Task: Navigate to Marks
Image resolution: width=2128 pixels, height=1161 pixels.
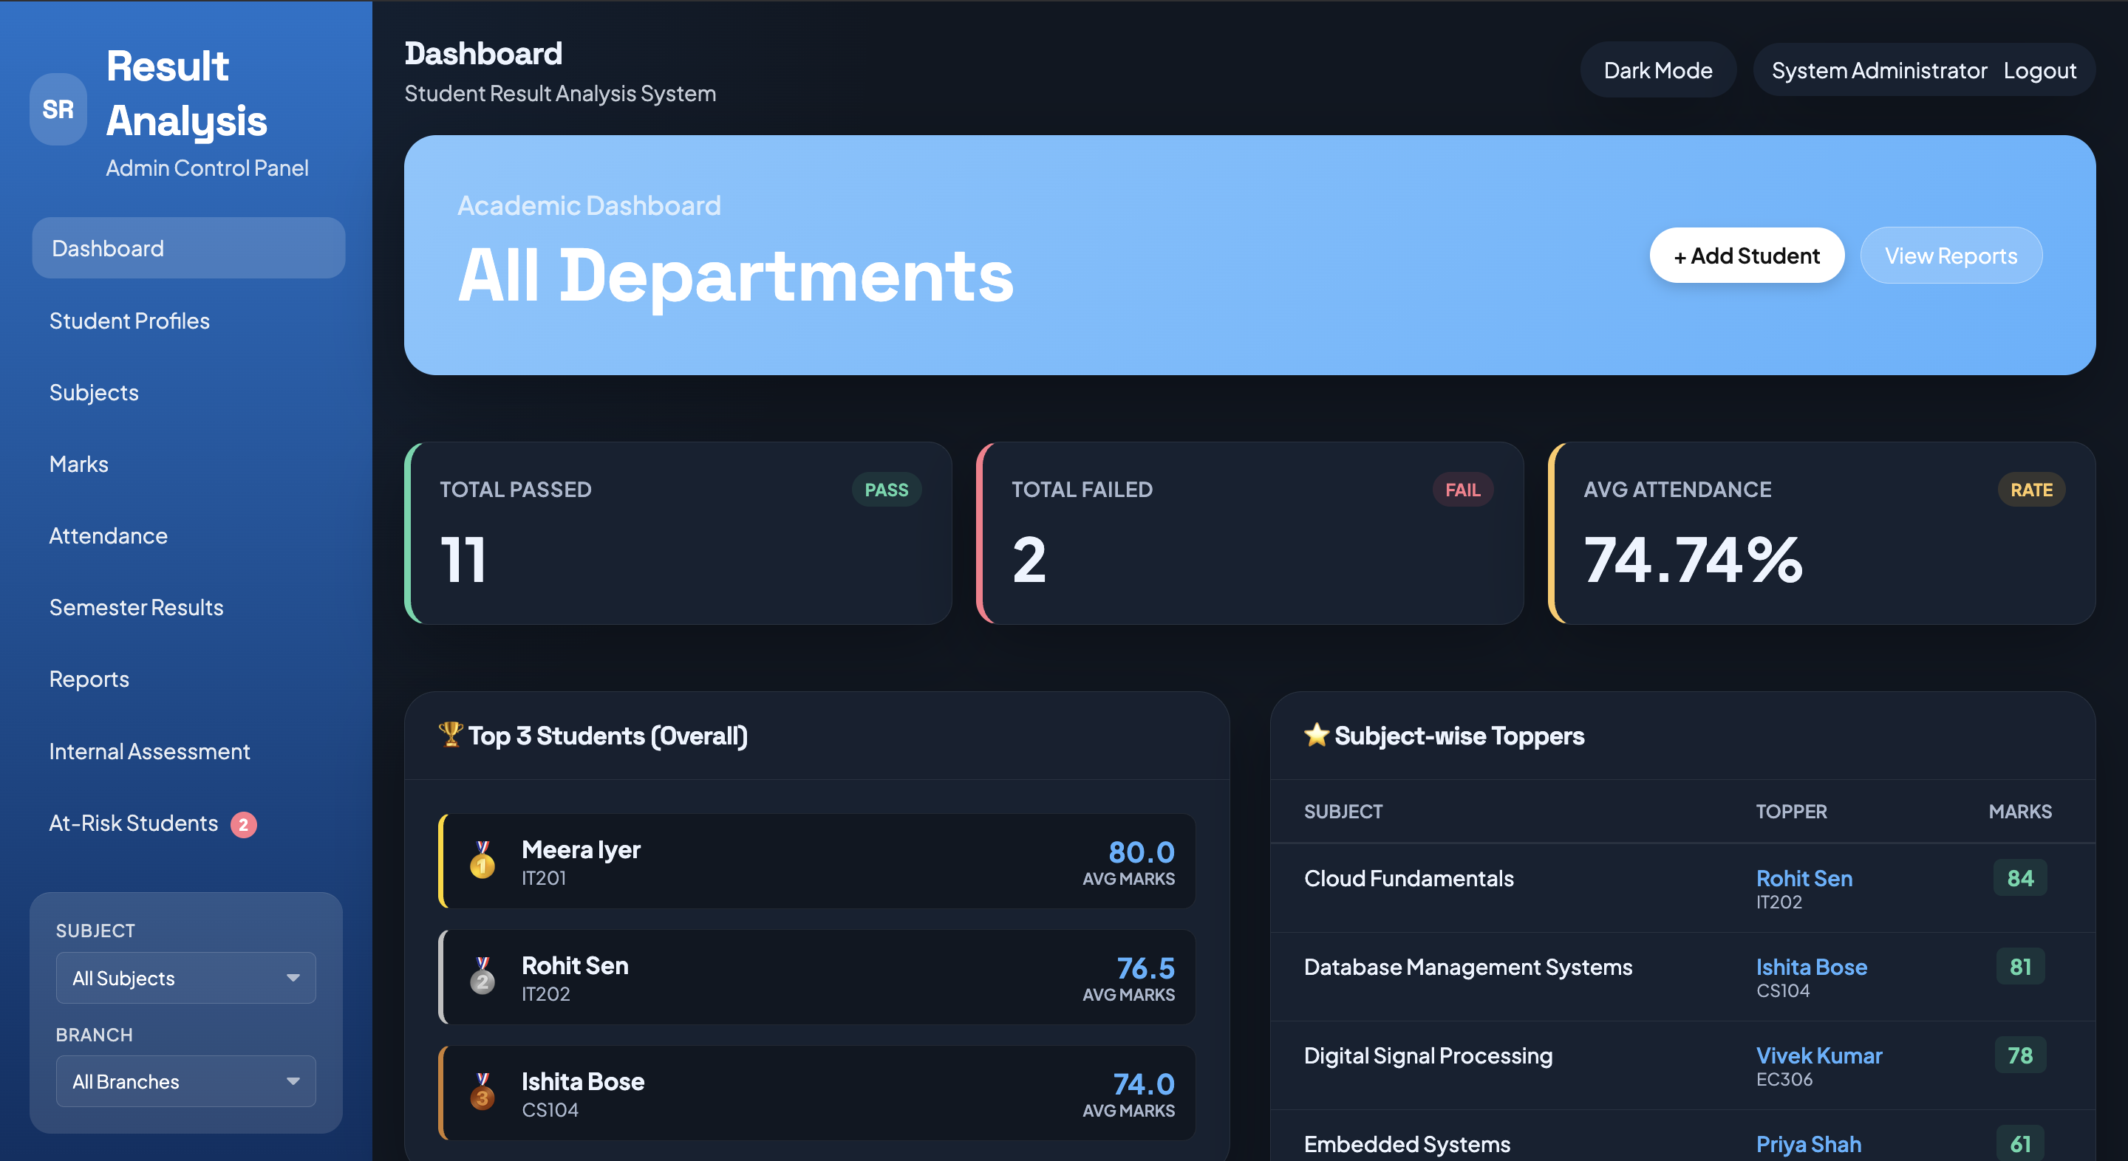Action: 78,464
